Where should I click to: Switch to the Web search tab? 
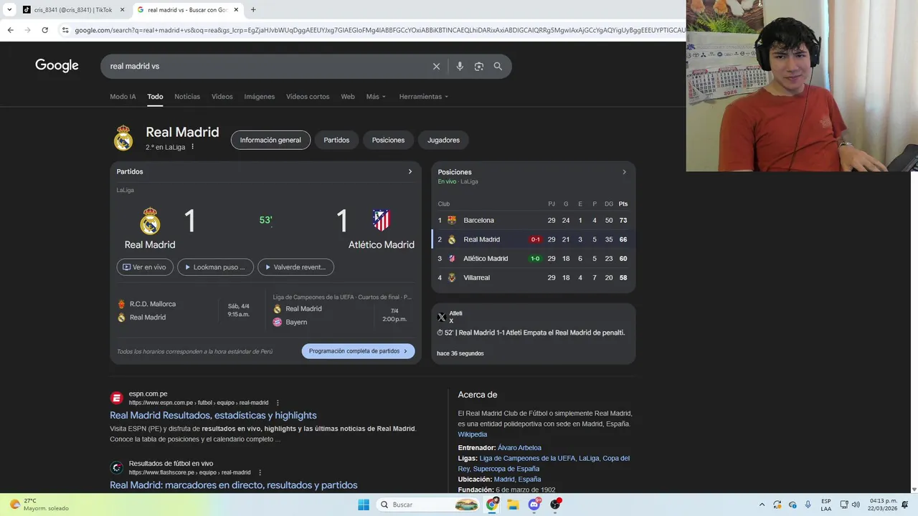pyautogui.click(x=348, y=97)
